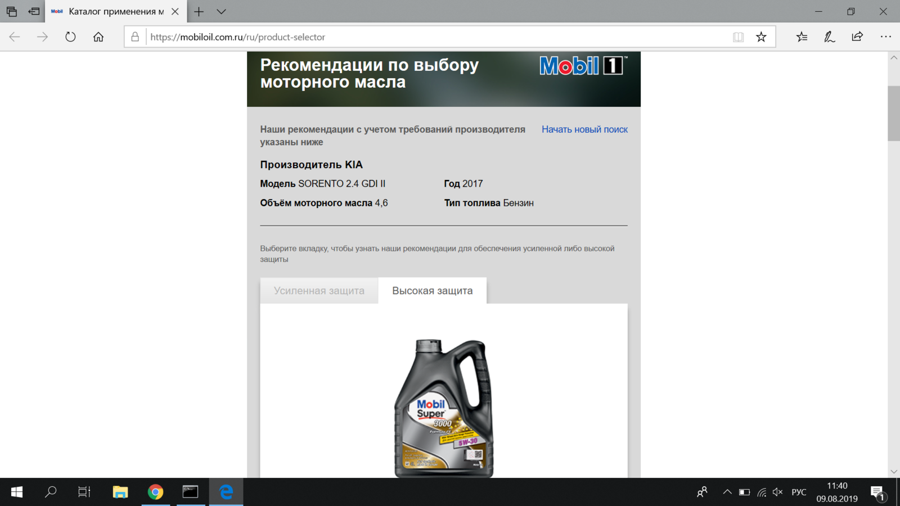Check battery status icon
The height and width of the screenshot is (506, 900).
coord(745,492)
